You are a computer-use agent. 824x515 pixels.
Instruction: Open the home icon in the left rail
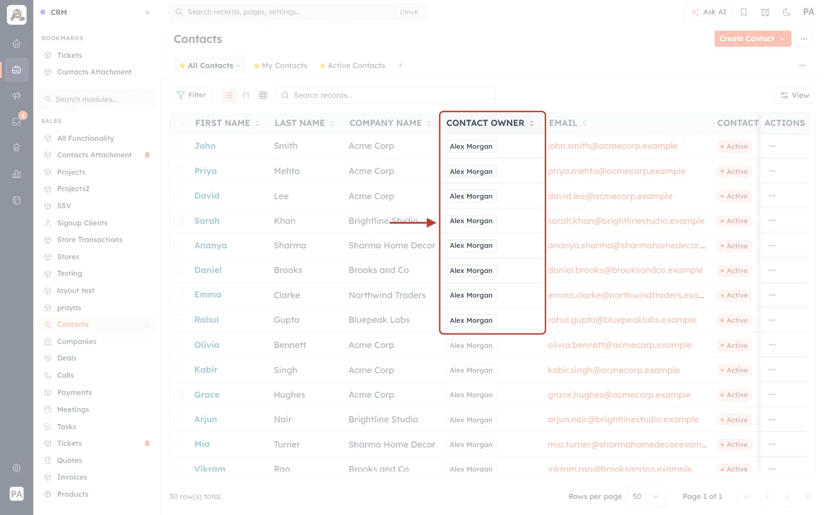click(x=17, y=43)
